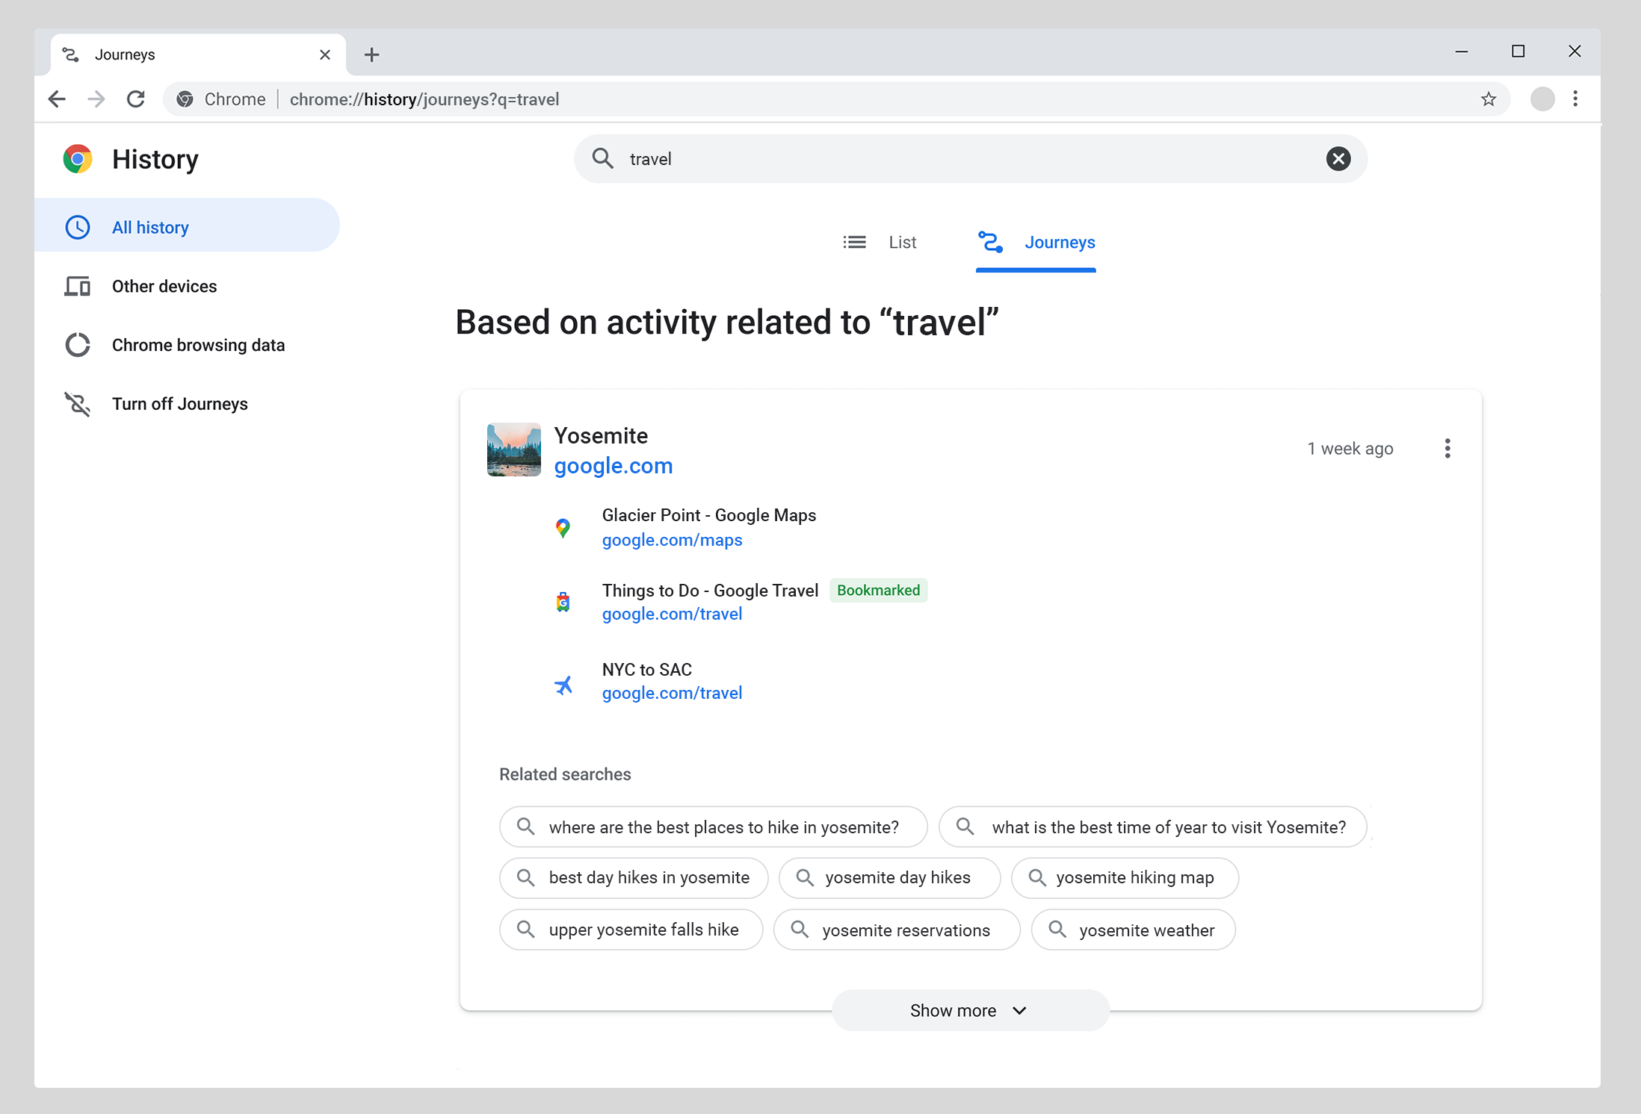Image resolution: width=1641 pixels, height=1114 pixels.
Task: Open Yosemite journey three-dot options menu
Action: 1447,449
